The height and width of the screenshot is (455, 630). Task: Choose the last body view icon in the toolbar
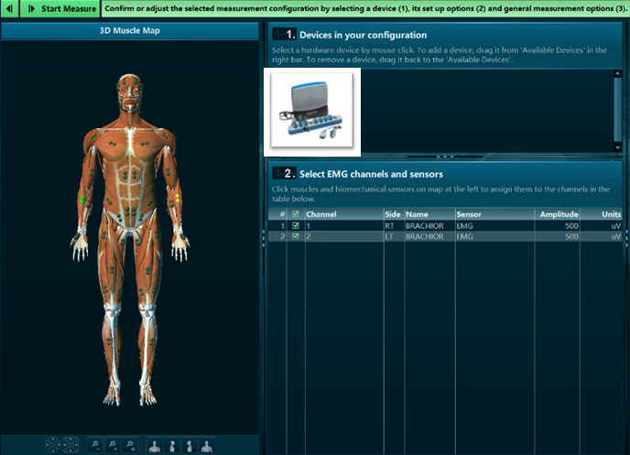pos(207,445)
